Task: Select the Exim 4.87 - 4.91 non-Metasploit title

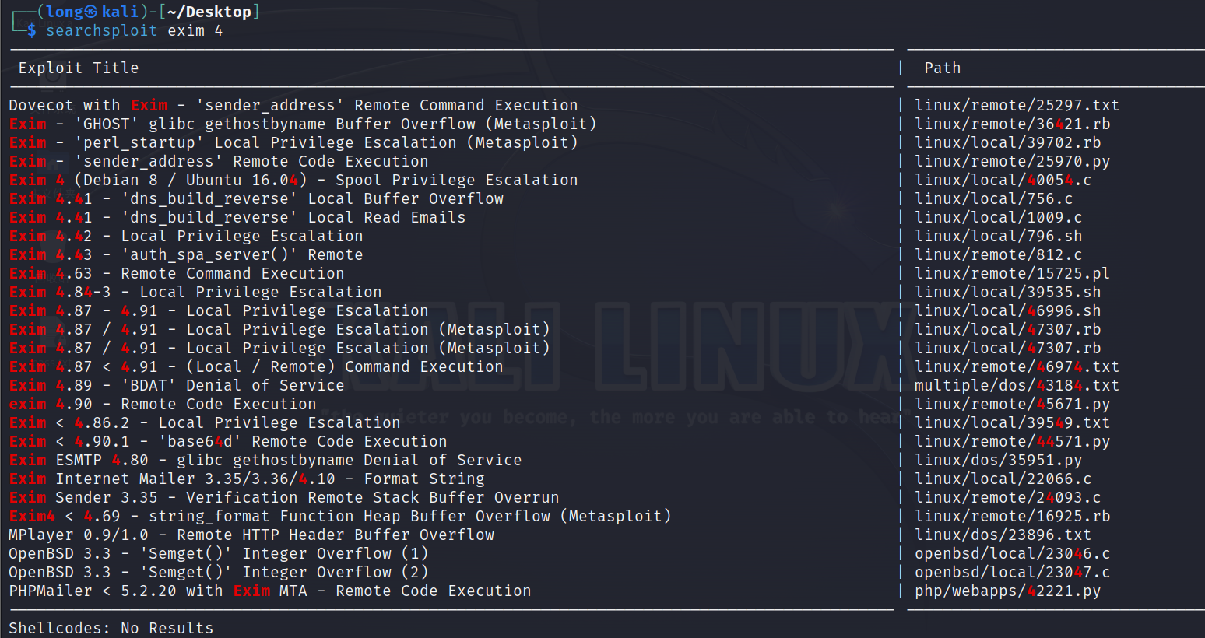Action: pos(219,310)
